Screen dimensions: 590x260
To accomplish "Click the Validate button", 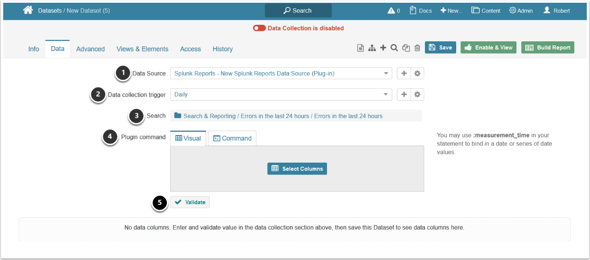I will [x=190, y=202].
